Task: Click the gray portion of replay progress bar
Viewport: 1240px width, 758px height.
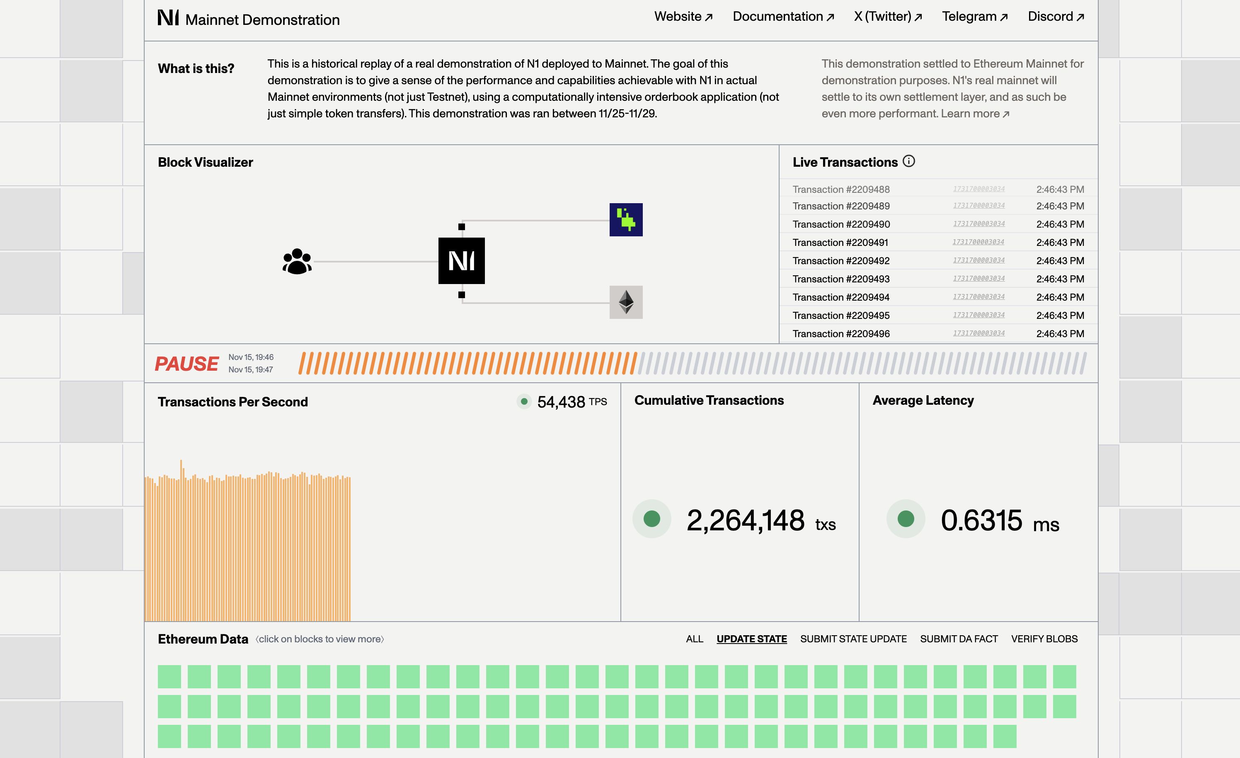Action: point(862,363)
